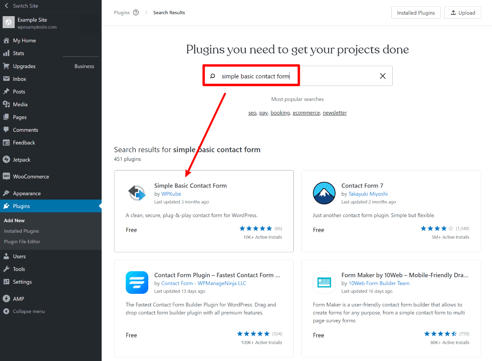Viewport: 492px width, 361px height.
Task: Click the 'booking' popular search link
Action: [x=280, y=112]
